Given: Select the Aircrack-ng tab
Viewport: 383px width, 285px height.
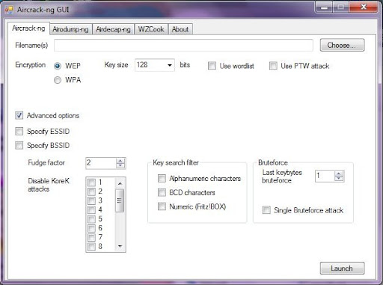Looking at the screenshot, I should [x=28, y=28].
